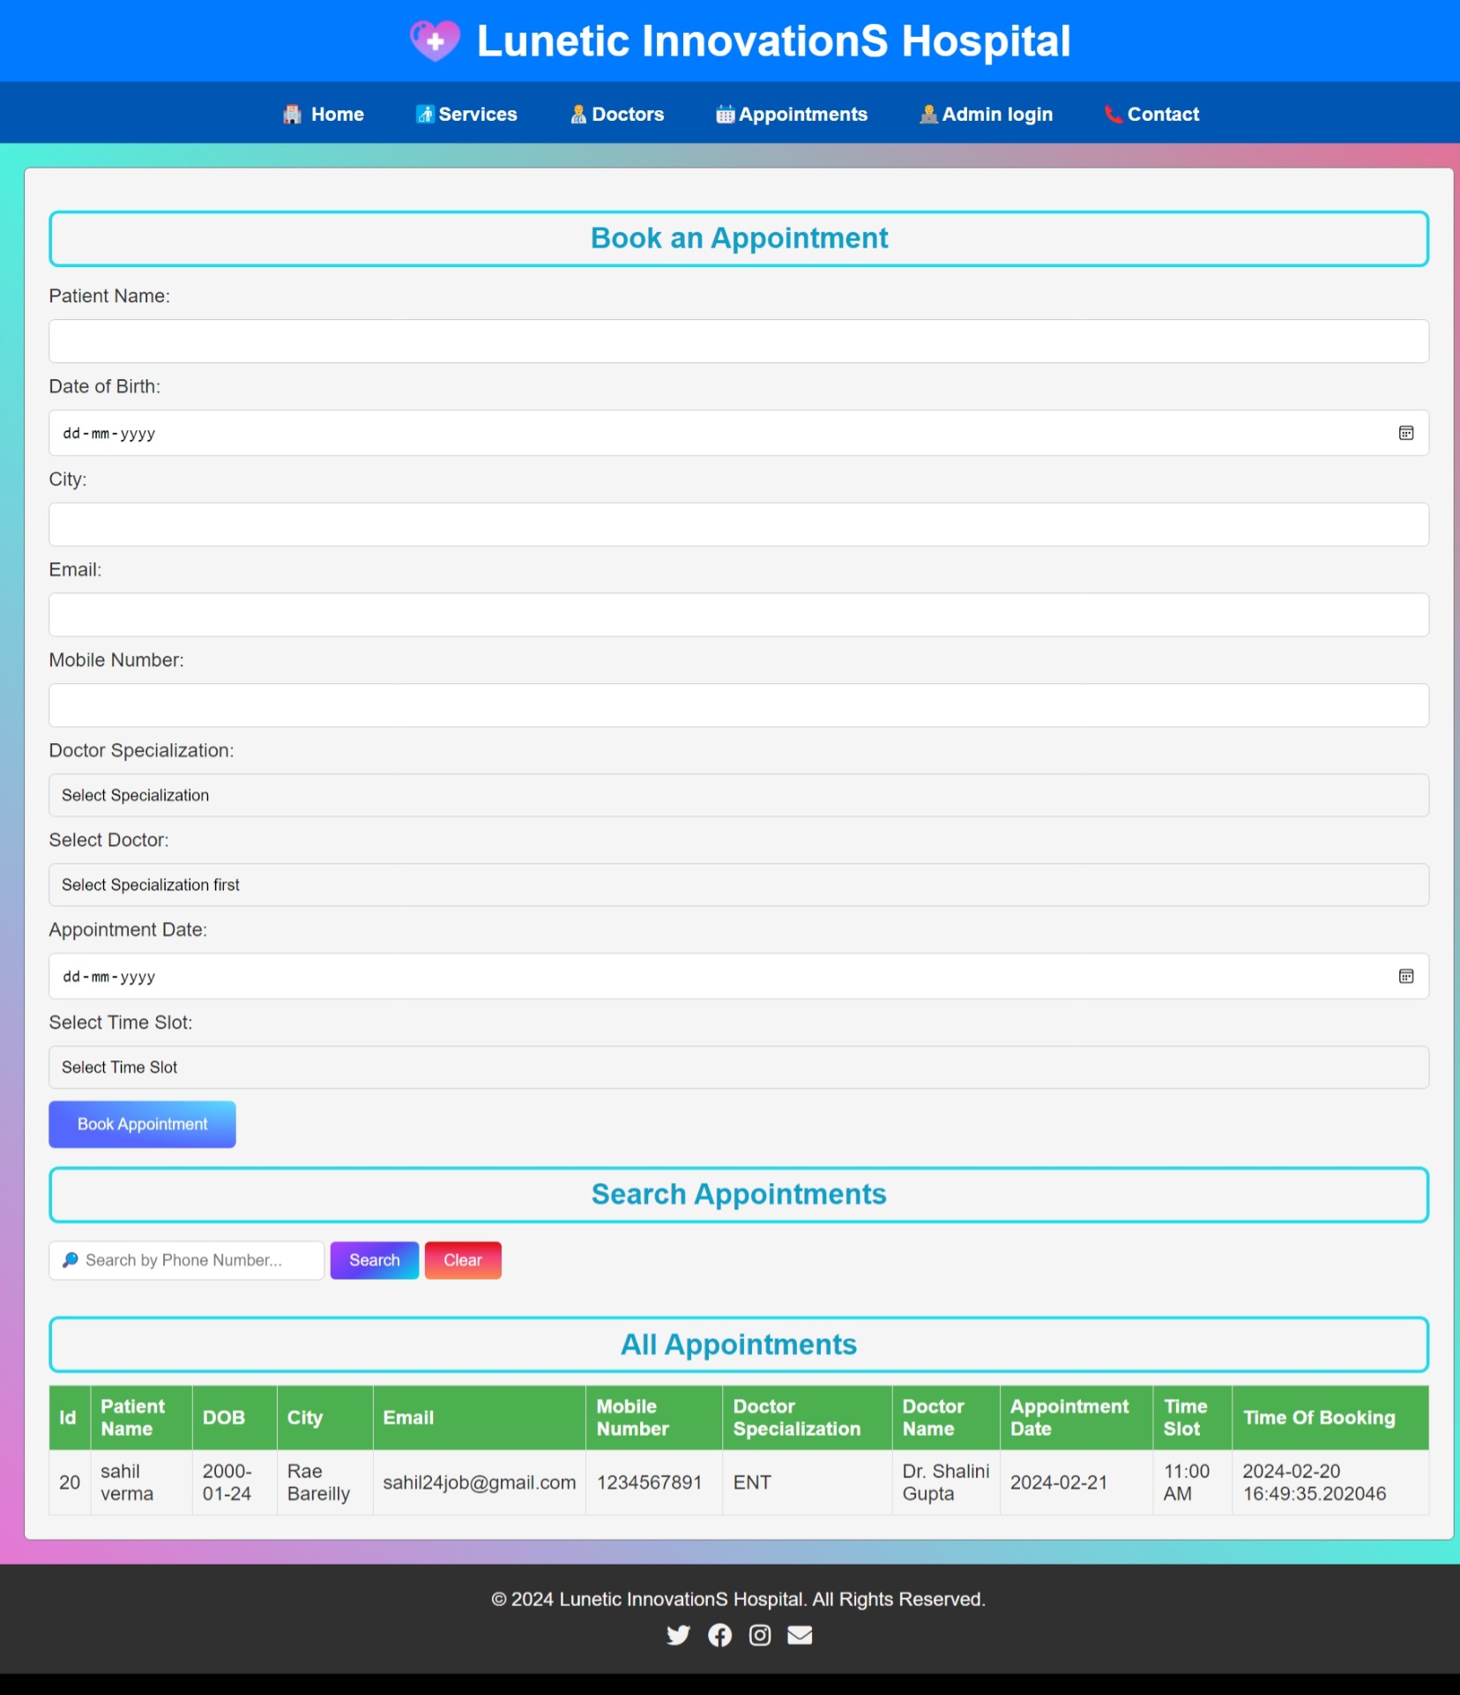1460x1695 pixels.
Task: Focus the Mobile Number input field
Action: point(739,705)
